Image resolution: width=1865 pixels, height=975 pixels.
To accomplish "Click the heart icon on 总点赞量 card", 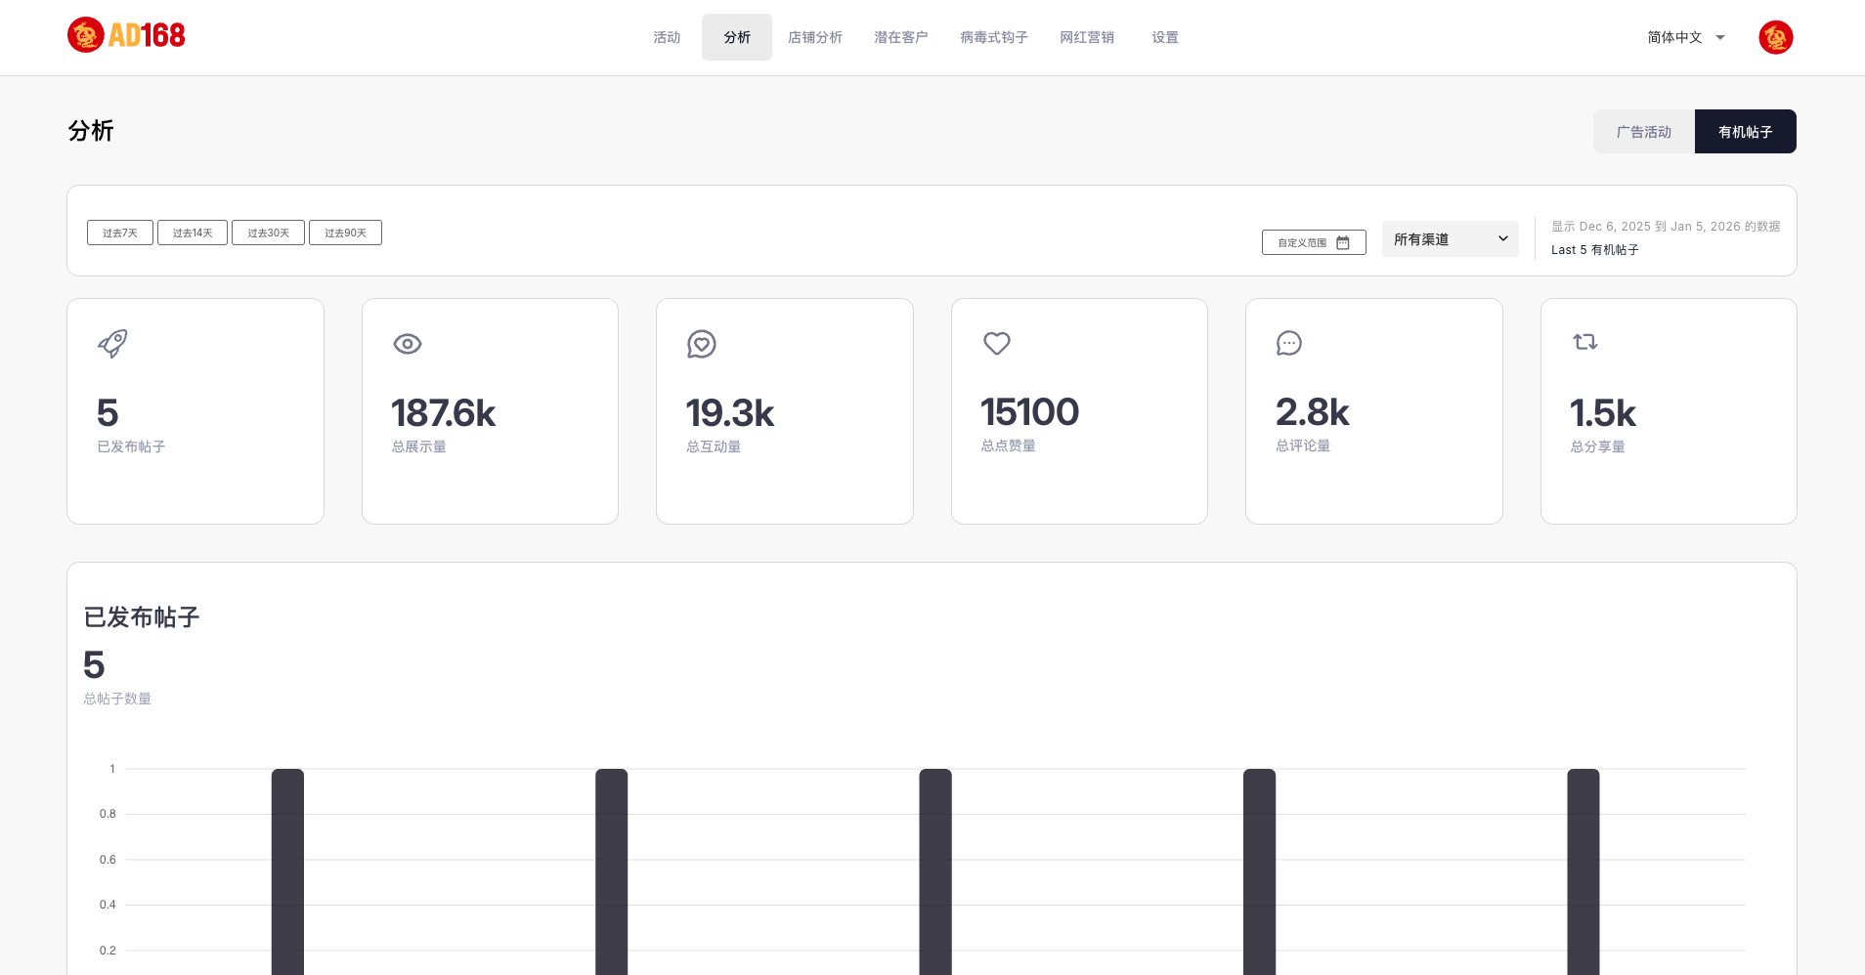I will 997,343.
